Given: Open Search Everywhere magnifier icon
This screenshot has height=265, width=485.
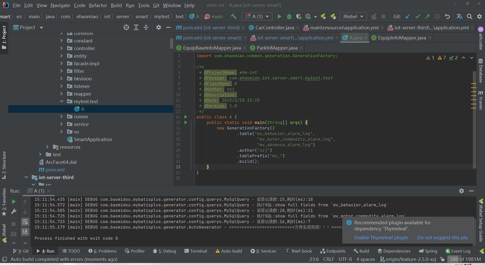Looking at the screenshot, I should [469, 17].
